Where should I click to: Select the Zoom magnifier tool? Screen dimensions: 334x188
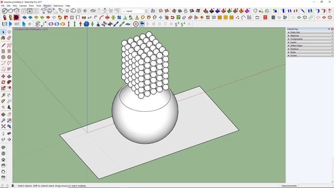click(x=3, y=121)
